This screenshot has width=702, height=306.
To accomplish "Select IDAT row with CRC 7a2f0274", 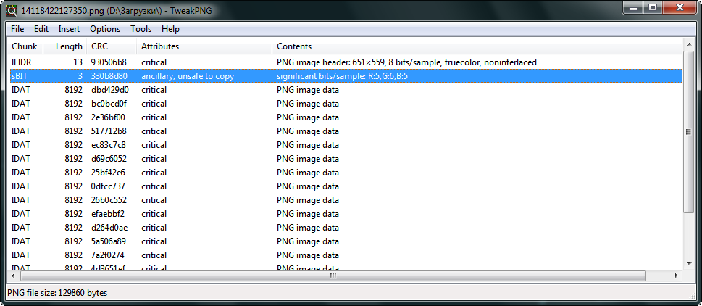I will [x=345, y=255].
